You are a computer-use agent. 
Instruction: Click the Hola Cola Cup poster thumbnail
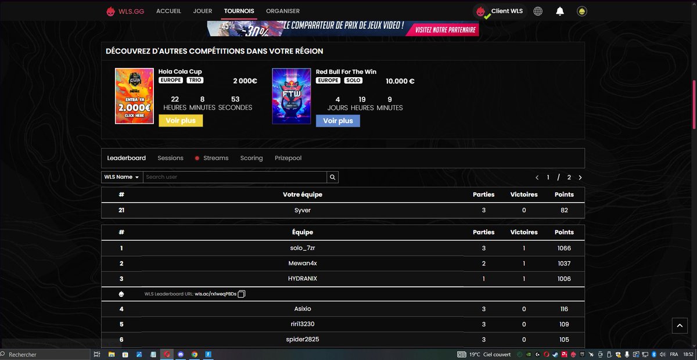point(134,96)
